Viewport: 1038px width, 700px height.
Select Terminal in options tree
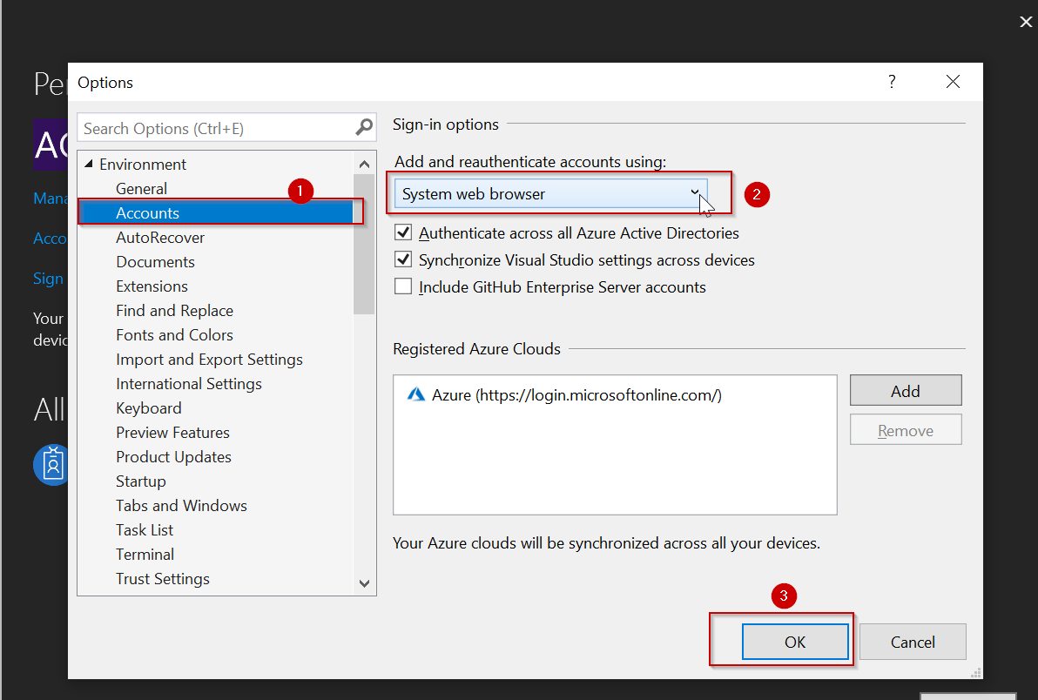(145, 555)
